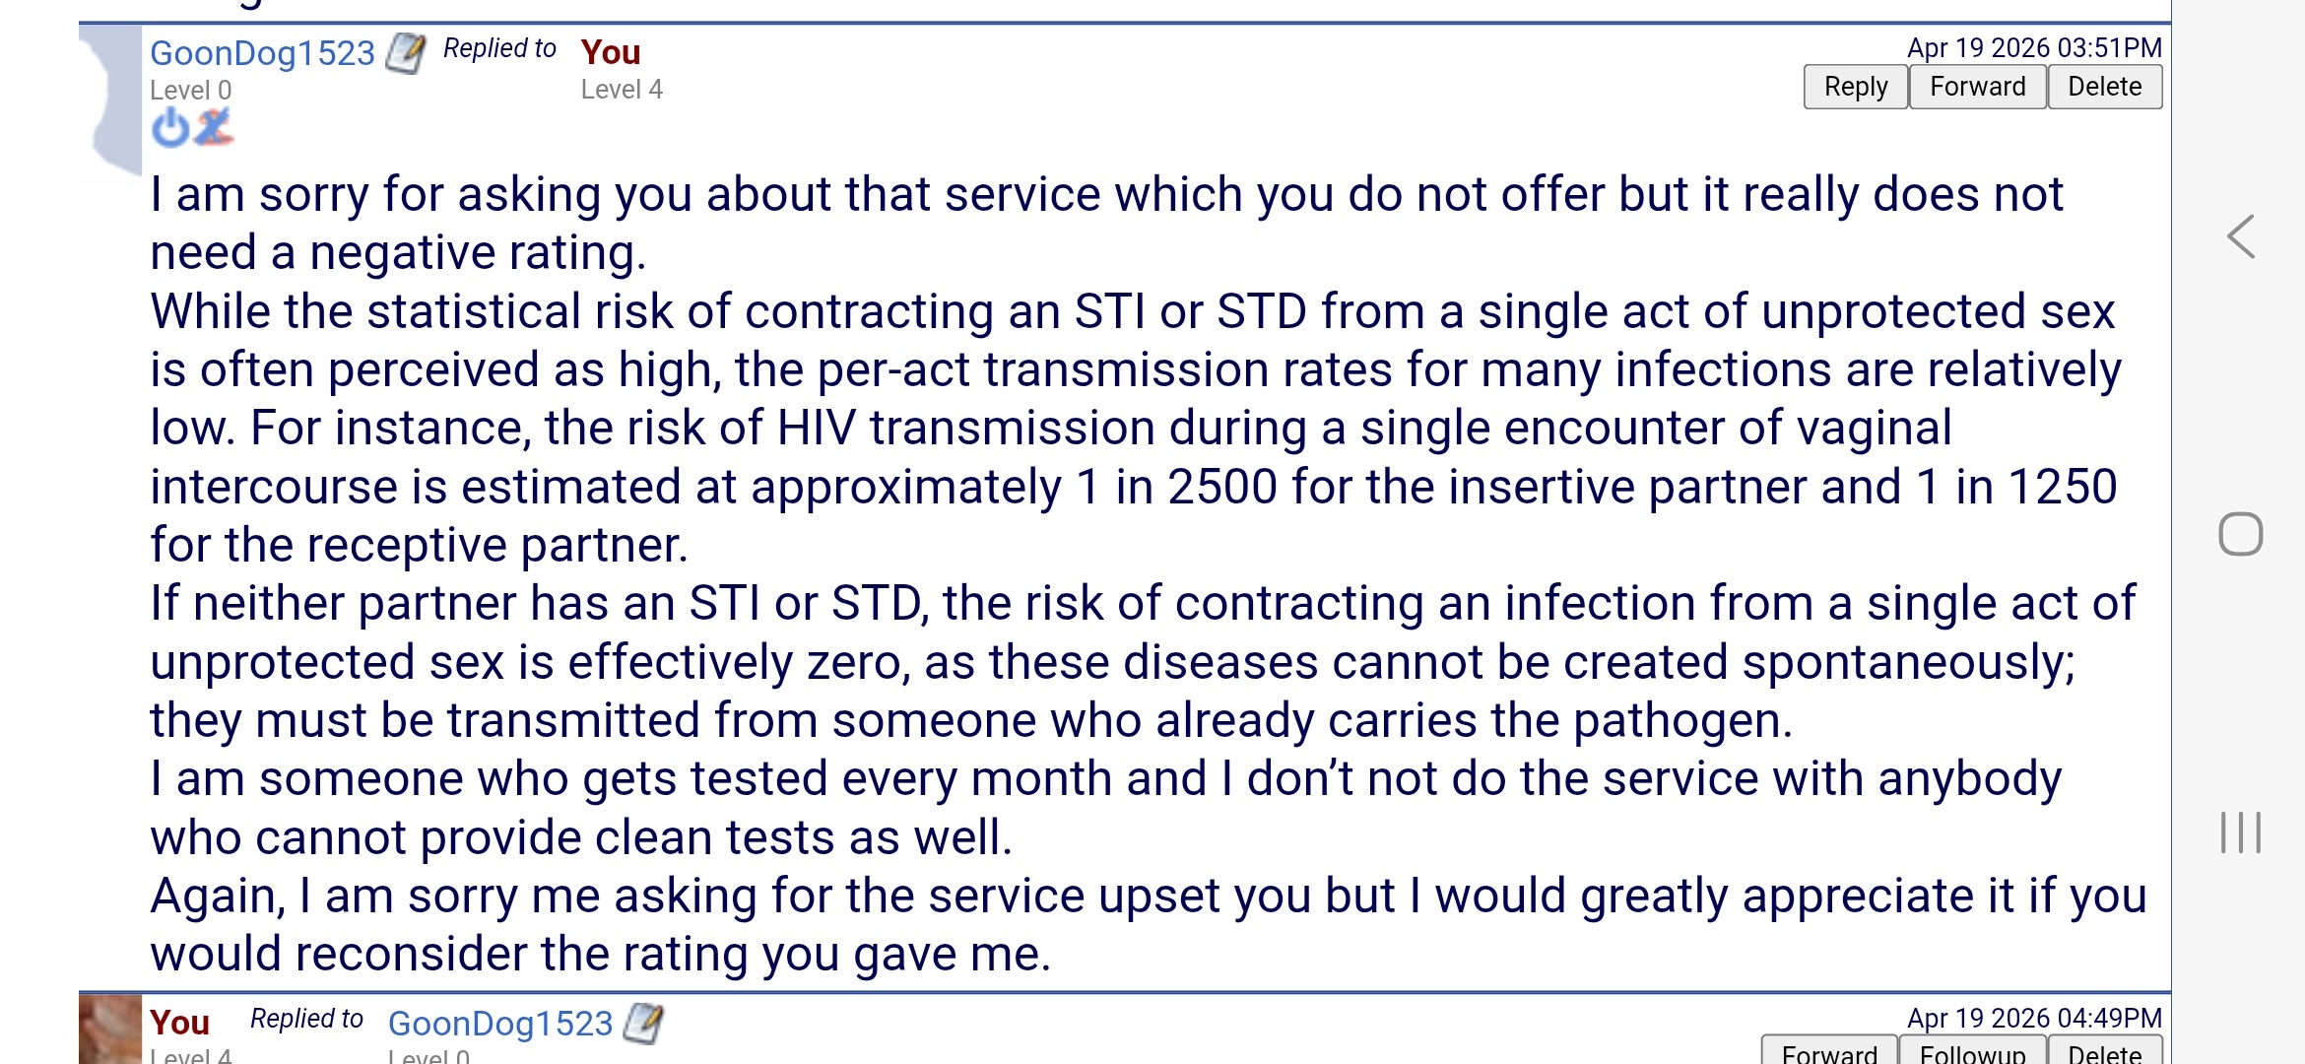Open the note icon beside the bottom GoonDog1523

point(643,1024)
